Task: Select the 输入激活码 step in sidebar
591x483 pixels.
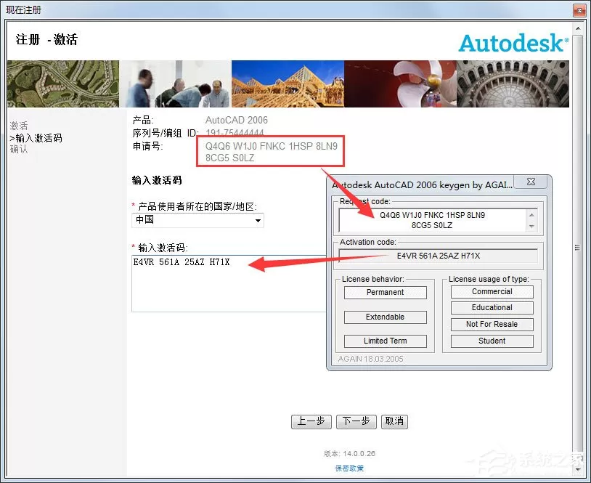Action: pos(36,138)
